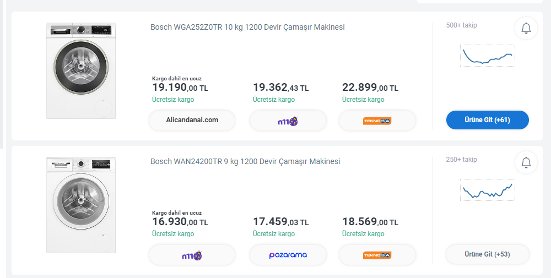Open Bosch WAN24200TR 9 kg product title

pyautogui.click(x=245, y=161)
